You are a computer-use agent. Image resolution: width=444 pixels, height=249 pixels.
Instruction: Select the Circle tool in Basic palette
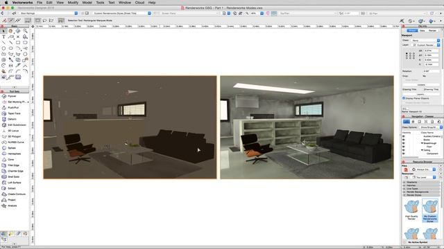[x=3, y=48]
